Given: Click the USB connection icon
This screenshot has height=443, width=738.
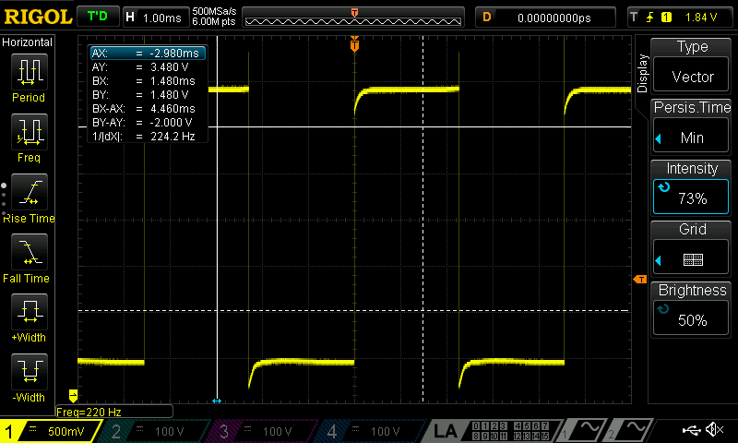Looking at the screenshot, I should [x=691, y=430].
